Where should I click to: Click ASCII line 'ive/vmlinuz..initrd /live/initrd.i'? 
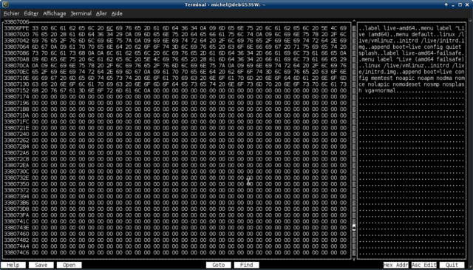[x=412, y=41]
